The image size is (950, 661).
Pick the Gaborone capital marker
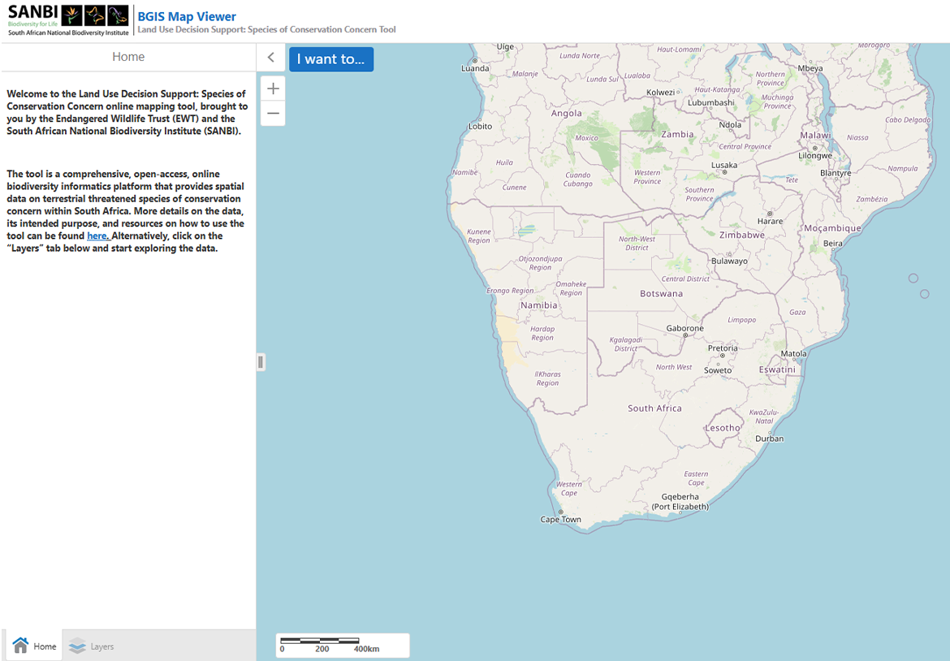click(686, 335)
